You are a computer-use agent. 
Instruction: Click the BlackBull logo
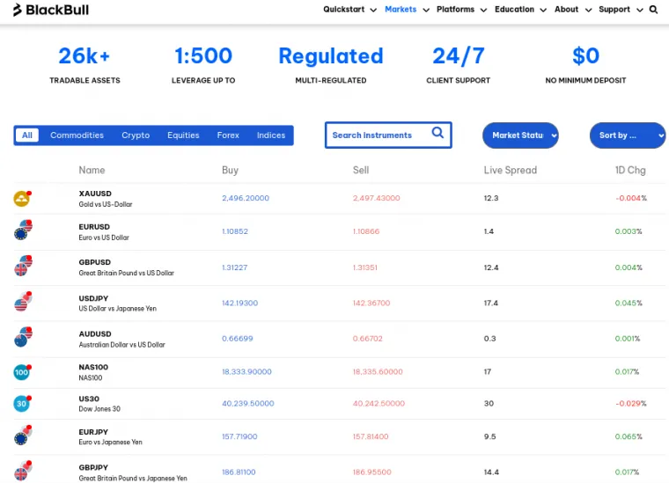[51, 10]
